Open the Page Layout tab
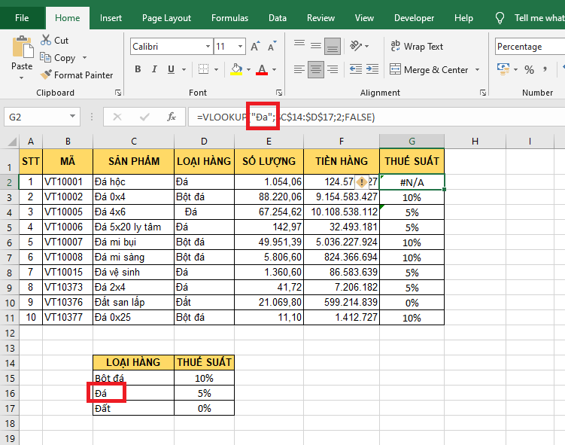Viewport: 565px width, 445px height. [166, 18]
